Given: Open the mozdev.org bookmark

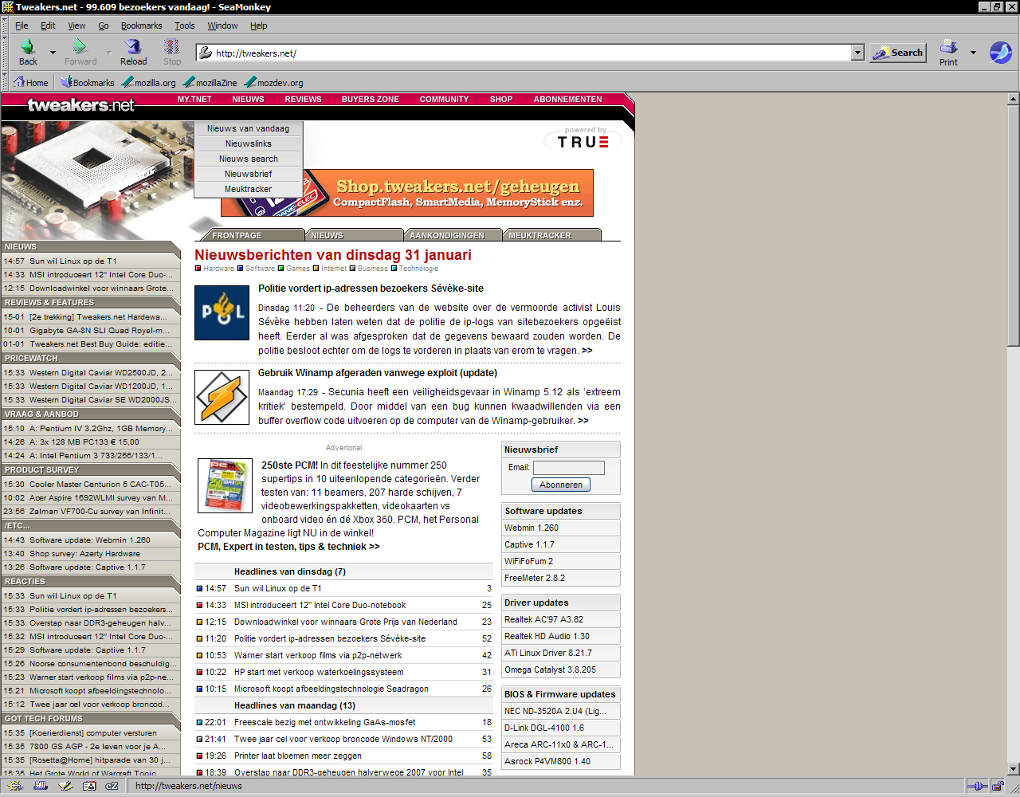Looking at the screenshot, I should (273, 82).
